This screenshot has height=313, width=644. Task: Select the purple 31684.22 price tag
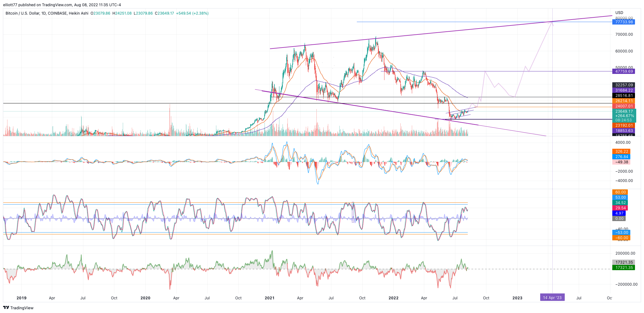tap(623, 90)
